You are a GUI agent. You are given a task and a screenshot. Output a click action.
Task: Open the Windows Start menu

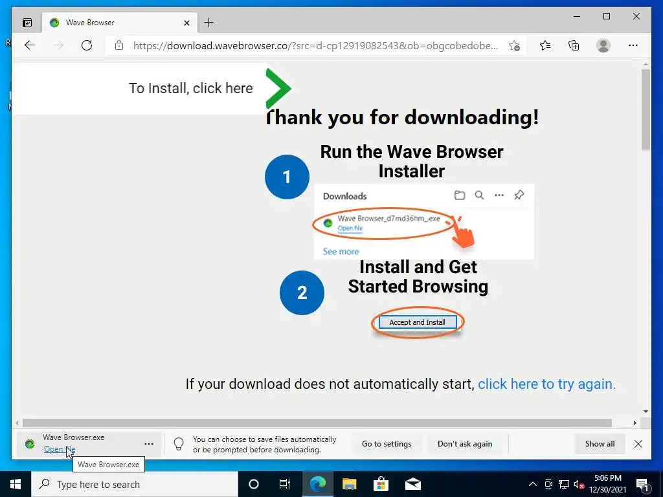pos(16,484)
